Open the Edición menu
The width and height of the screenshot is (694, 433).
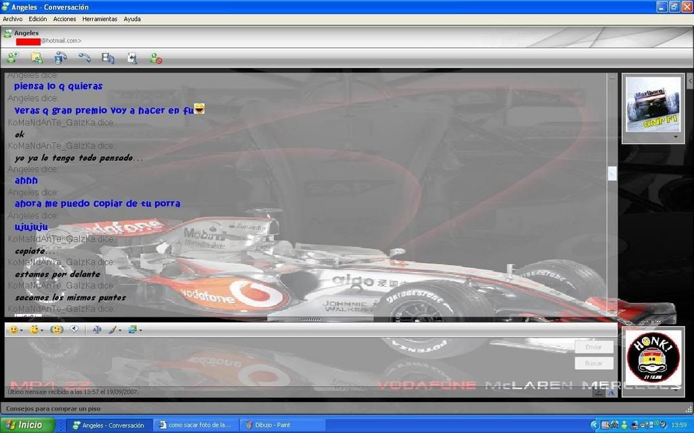[x=38, y=19]
